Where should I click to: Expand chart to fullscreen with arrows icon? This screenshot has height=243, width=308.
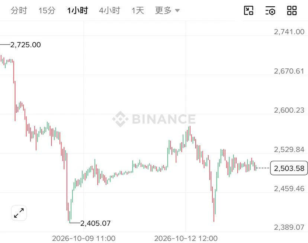click(19, 213)
